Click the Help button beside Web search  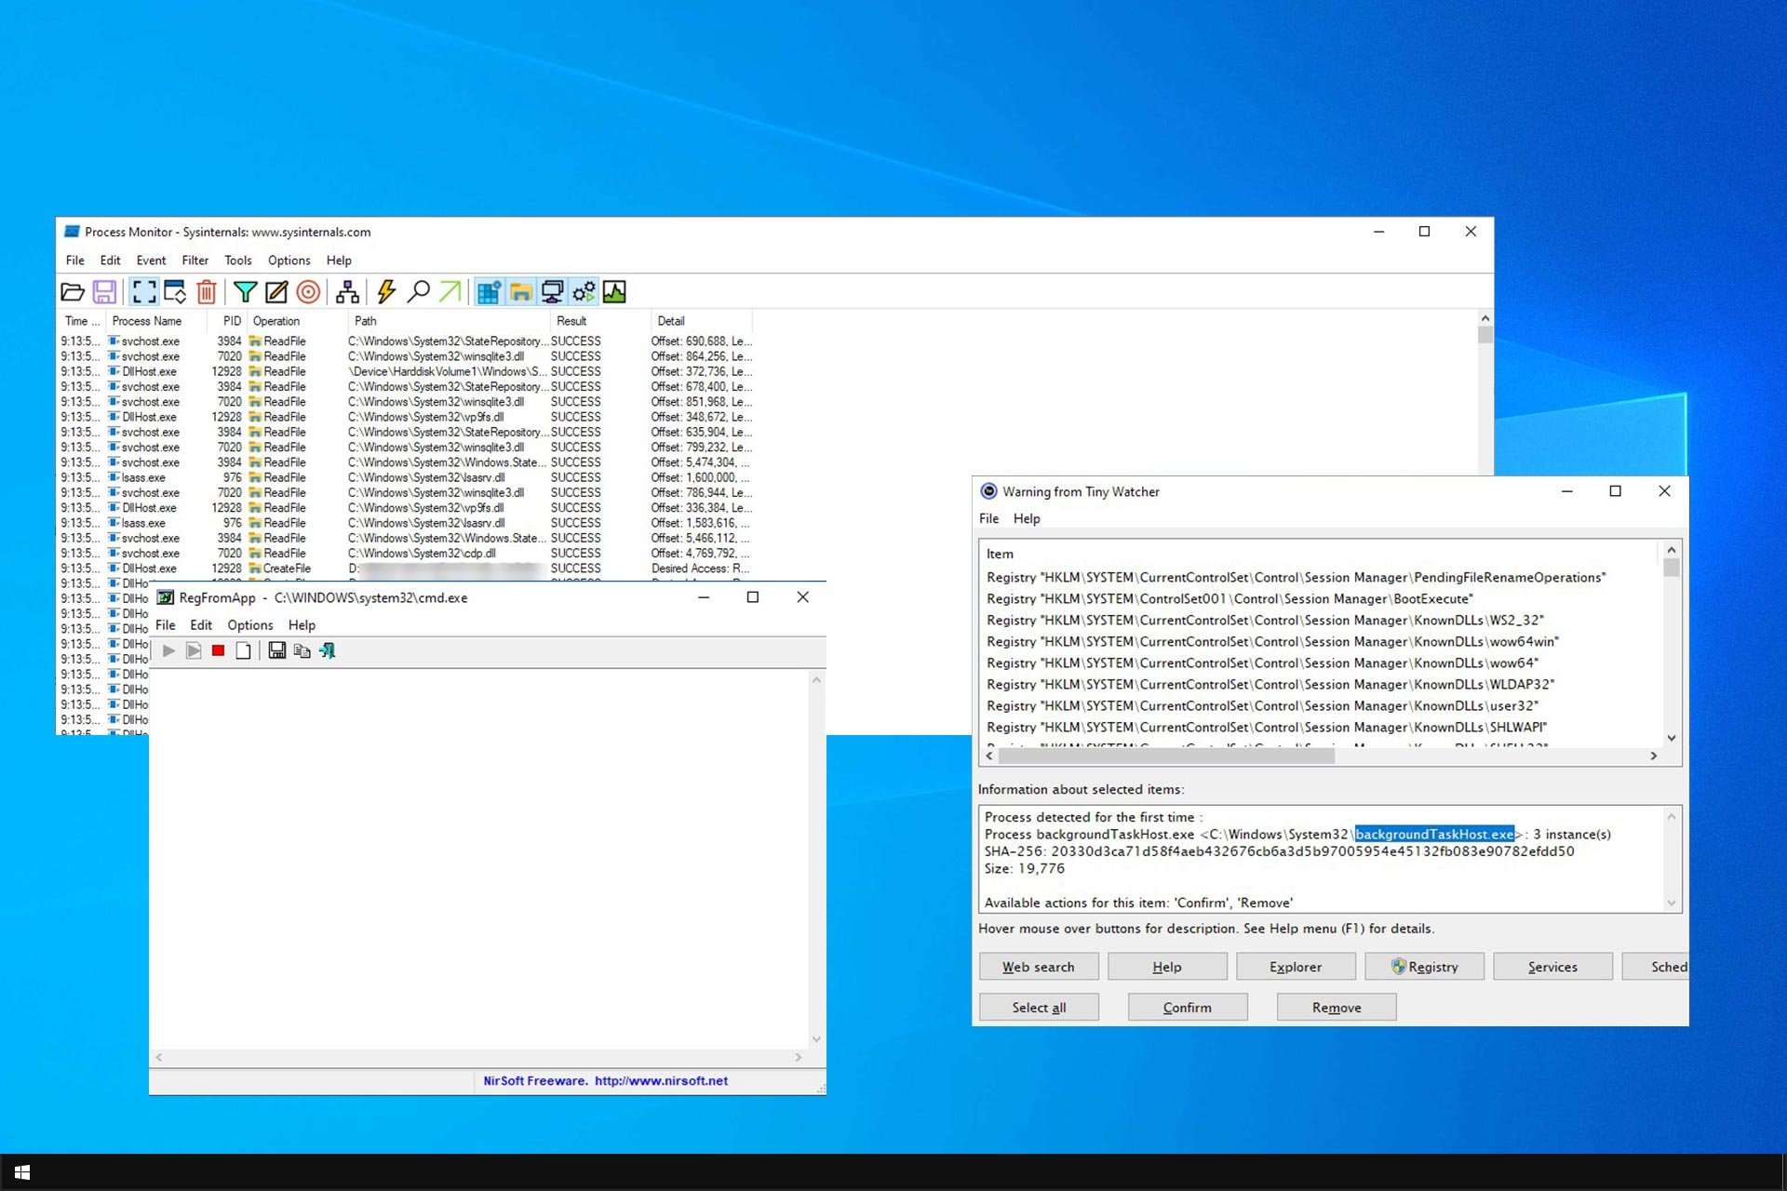click(x=1167, y=967)
